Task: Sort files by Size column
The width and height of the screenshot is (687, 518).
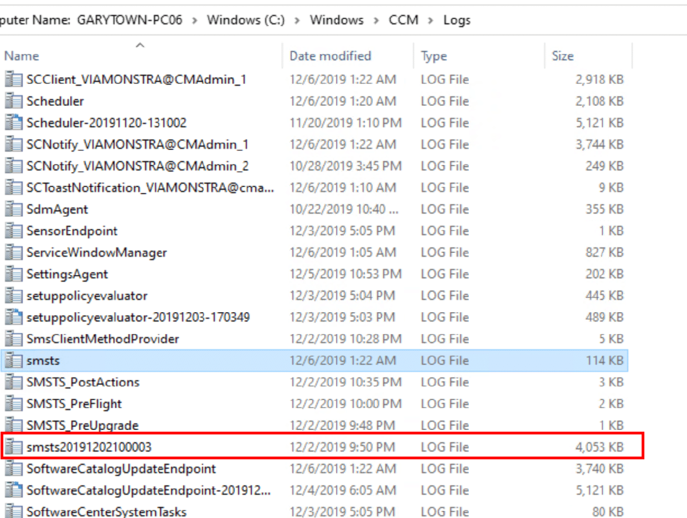Action: pyautogui.click(x=562, y=55)
